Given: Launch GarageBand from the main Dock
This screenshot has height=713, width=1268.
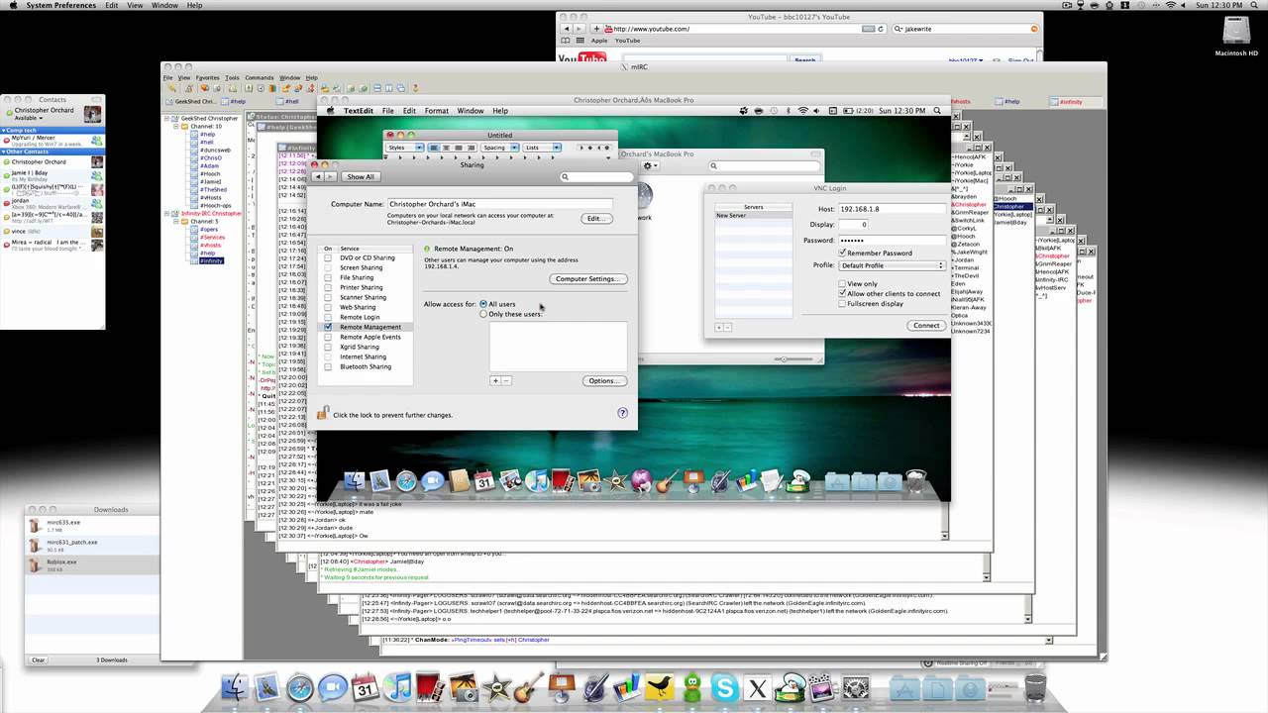Looking at the screenshot, I should 528,689.
